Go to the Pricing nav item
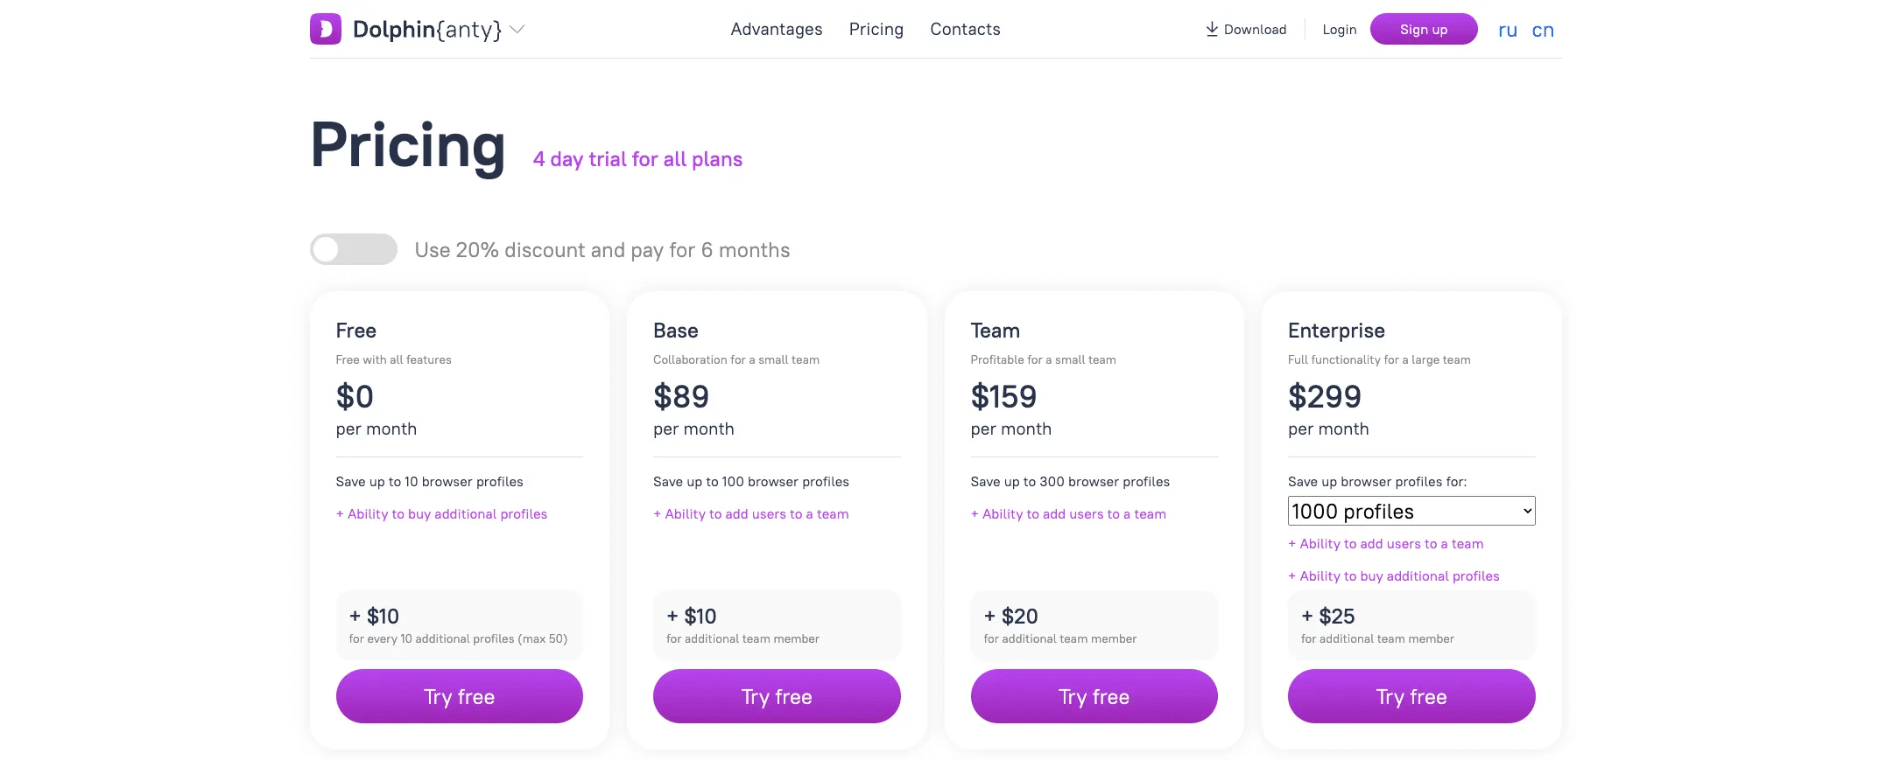 coord(876,29)
